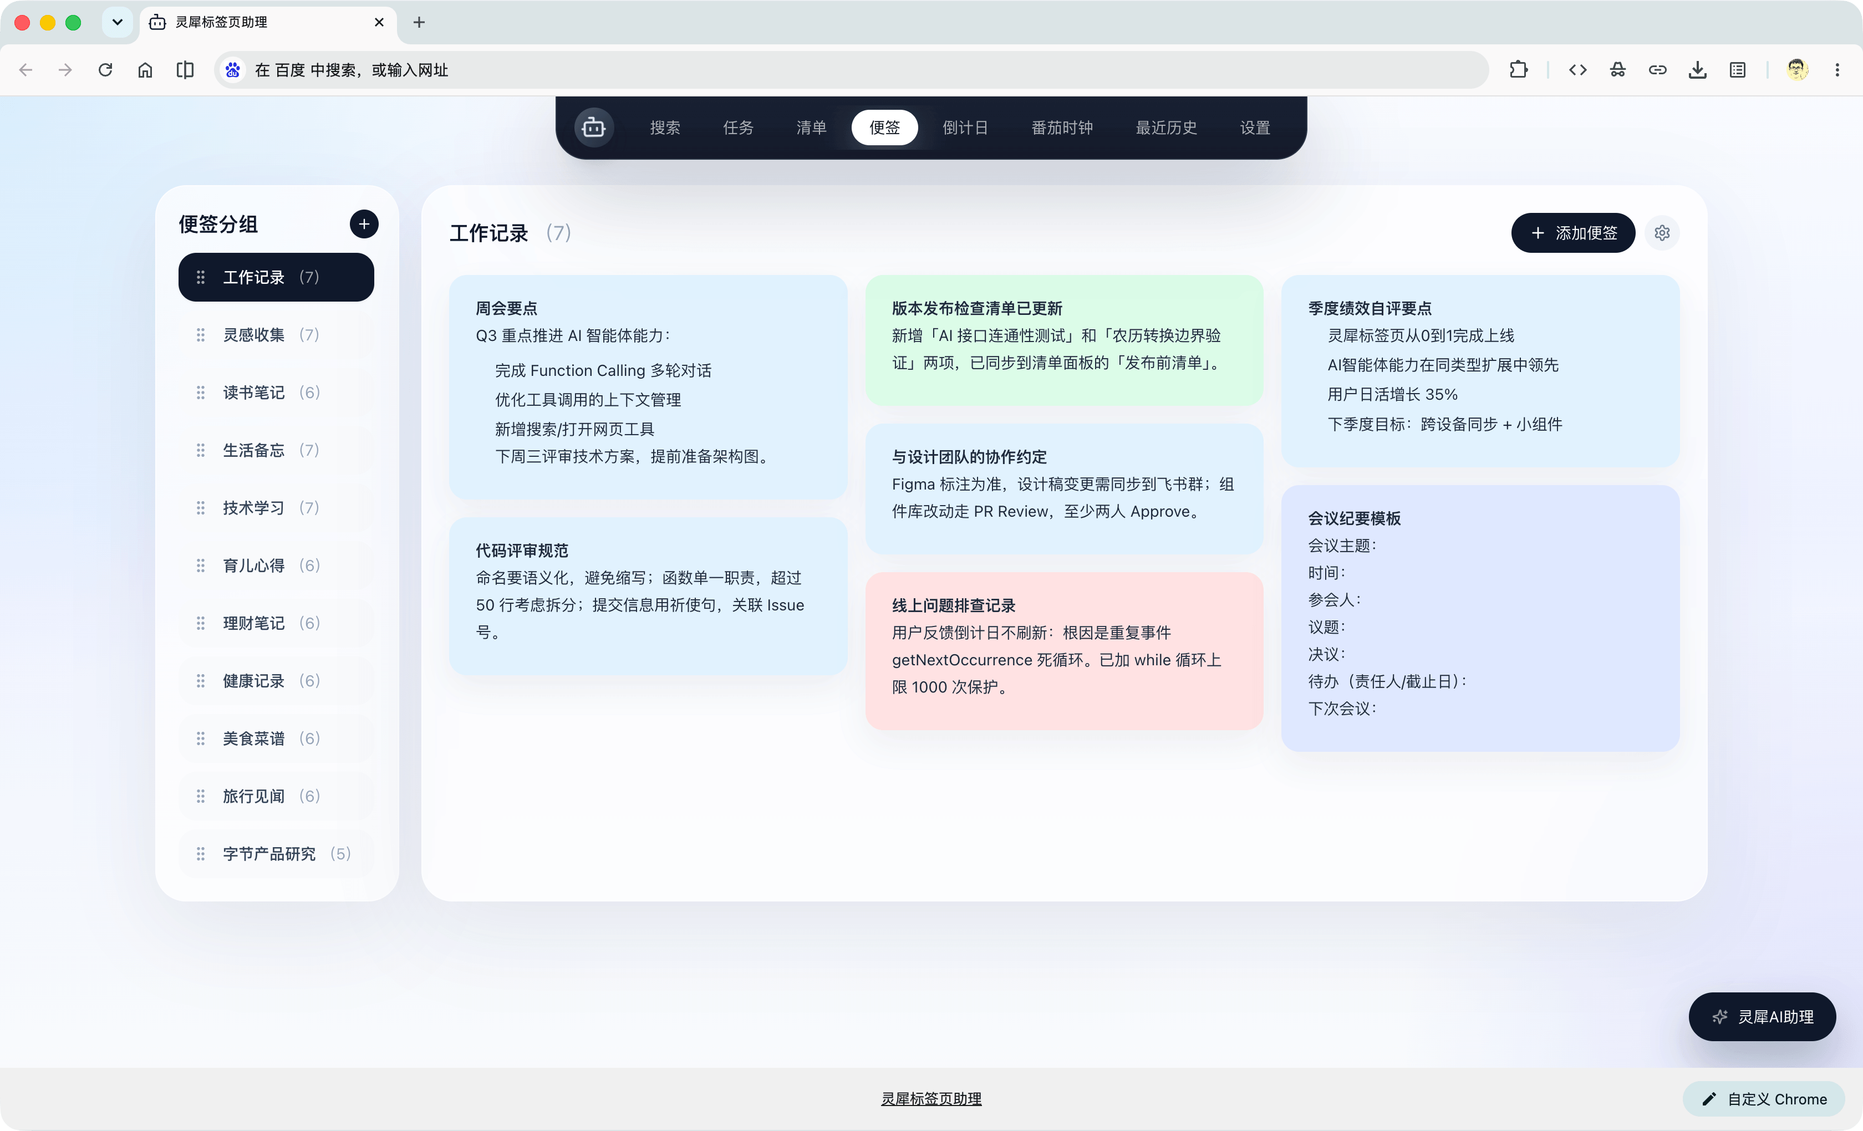1863x1131 pixels.
Task: Switch to 倒计日 tab
Action: click(x=965, y=127)
